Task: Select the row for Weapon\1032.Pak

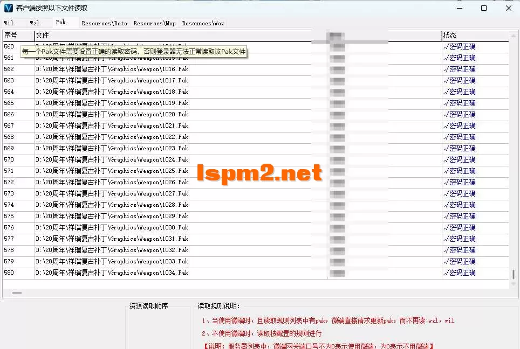Action: [x=255, y=250]
